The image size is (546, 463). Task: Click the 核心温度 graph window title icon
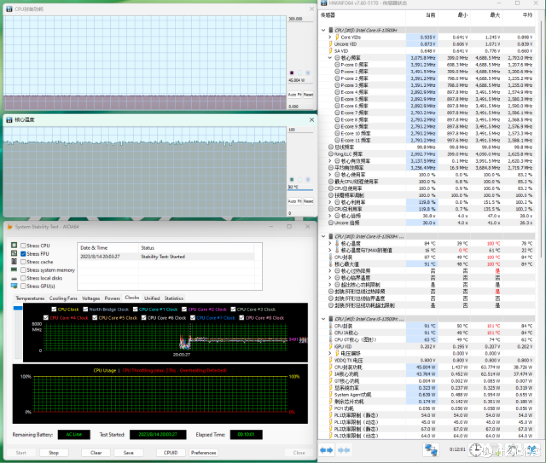(10, 120)
